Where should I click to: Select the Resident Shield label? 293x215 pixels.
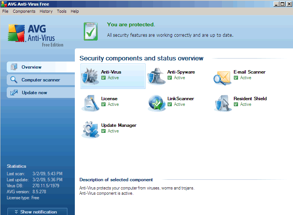pos(250,99)
